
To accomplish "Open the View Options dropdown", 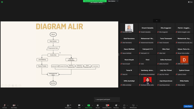I will [x=113, y=1].
